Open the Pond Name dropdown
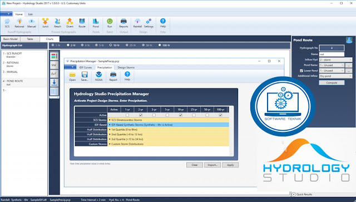The image size is (356, 202). 332,65
